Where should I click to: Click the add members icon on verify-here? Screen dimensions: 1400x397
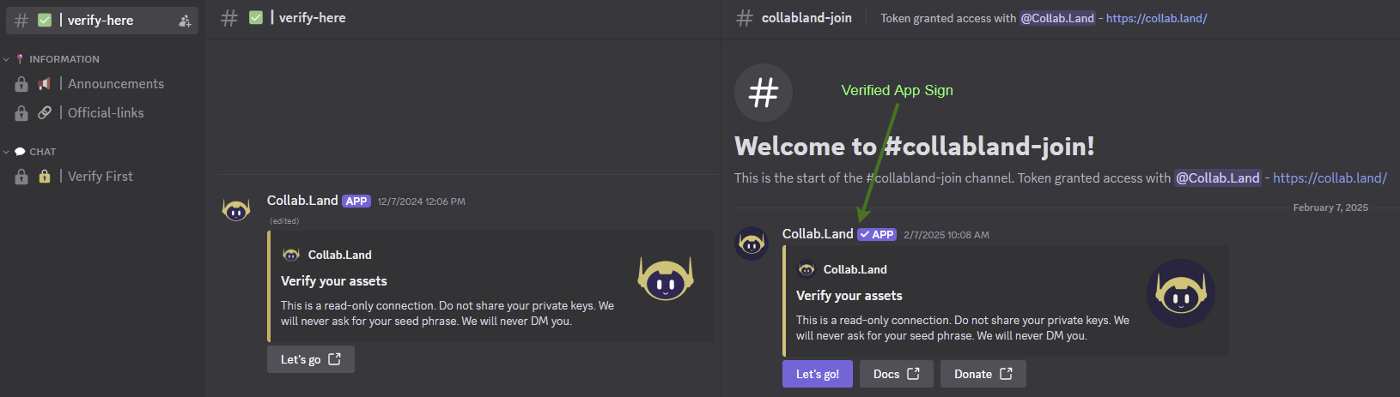(185, 21)
